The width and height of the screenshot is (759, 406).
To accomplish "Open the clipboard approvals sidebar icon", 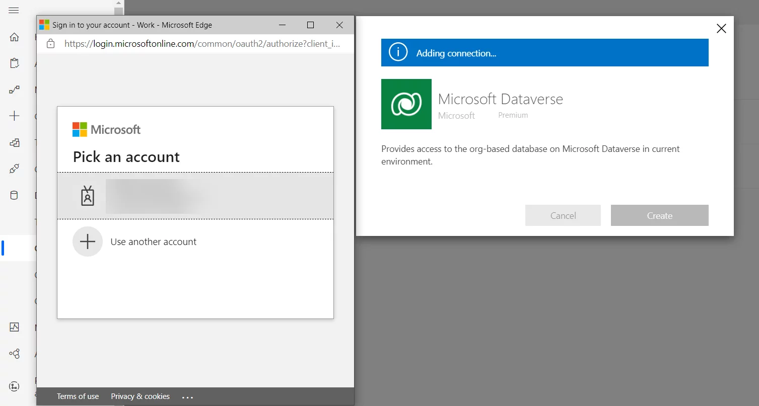I will (14, 63).
